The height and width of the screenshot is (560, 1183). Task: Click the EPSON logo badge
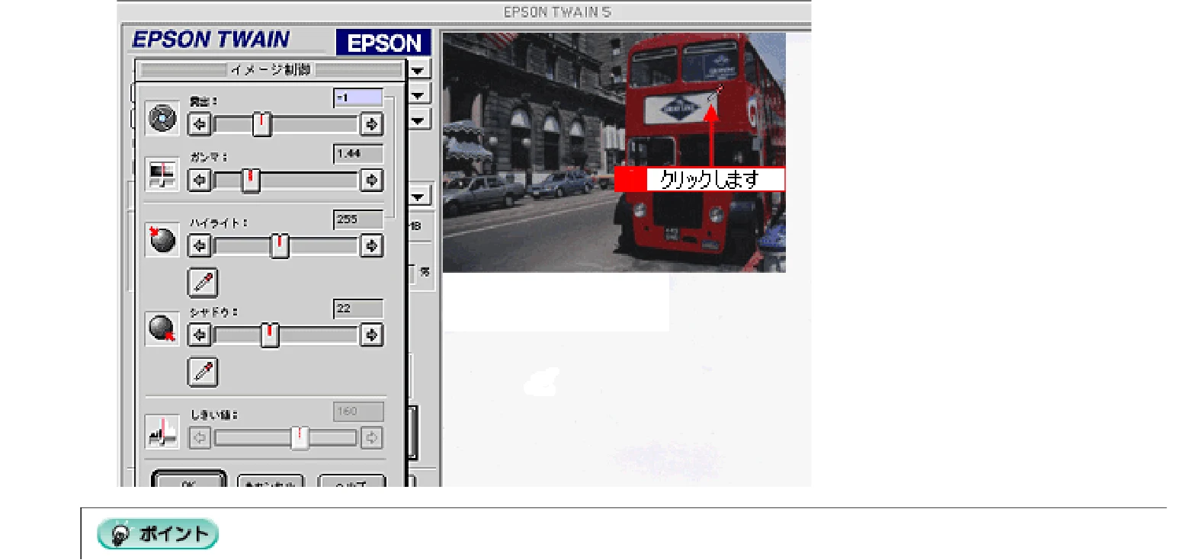383,43
